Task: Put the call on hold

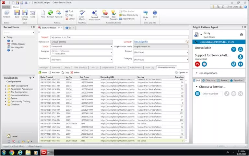Action: [x=241, y=64]
